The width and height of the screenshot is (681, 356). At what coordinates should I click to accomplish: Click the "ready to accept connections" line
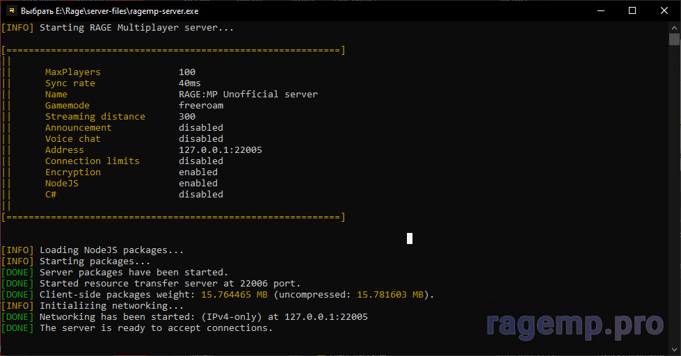point(156,328)
